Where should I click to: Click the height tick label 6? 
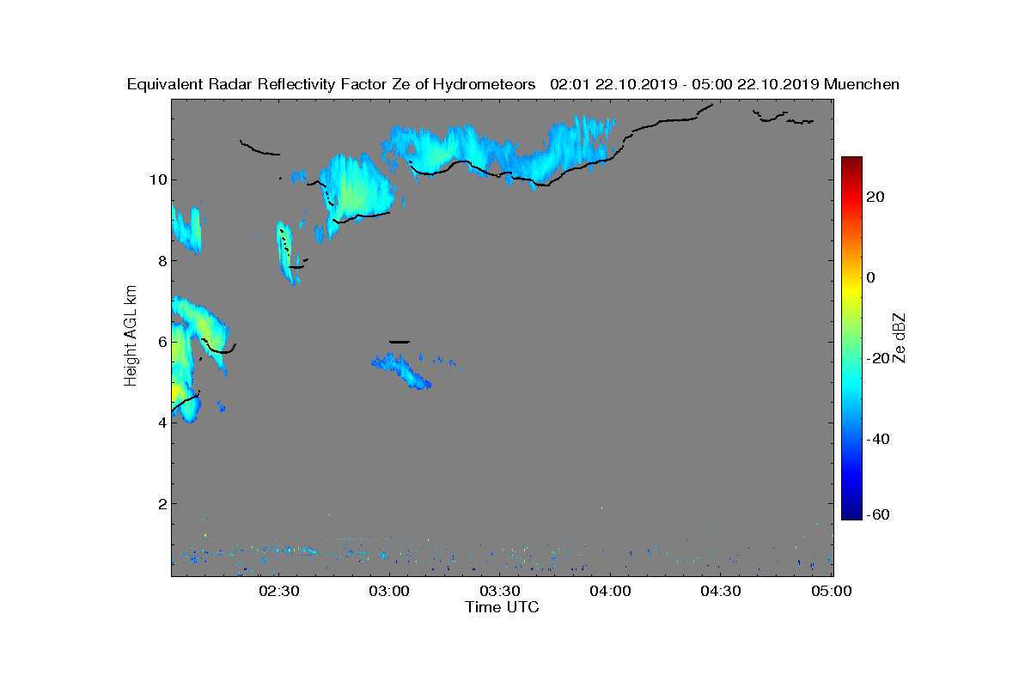pos(162,342)
